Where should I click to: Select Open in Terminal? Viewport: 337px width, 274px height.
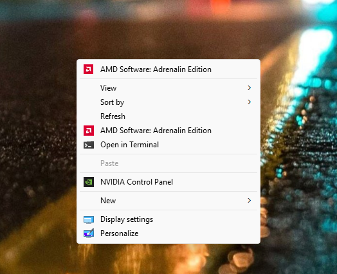coord(168,145)
